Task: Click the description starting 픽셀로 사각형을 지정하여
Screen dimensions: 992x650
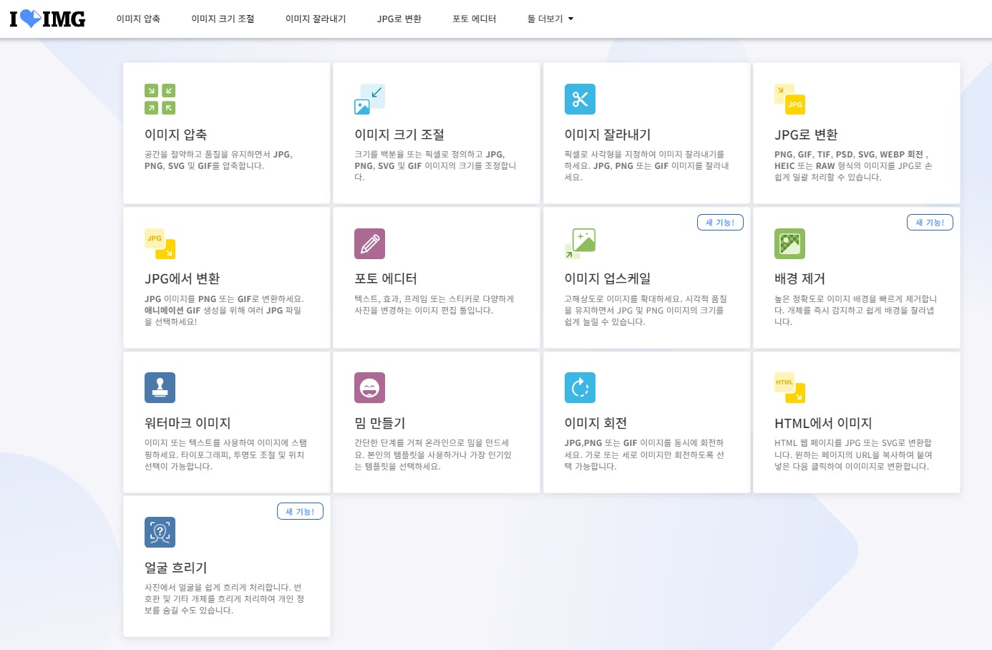Action: pyautogui.click(x=647, y=166)
